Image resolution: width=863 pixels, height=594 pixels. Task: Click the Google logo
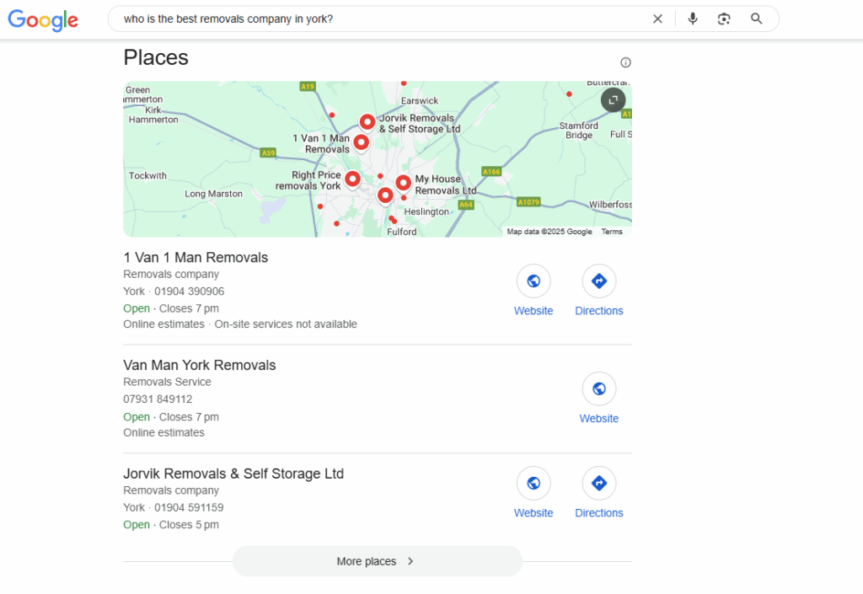43,20
